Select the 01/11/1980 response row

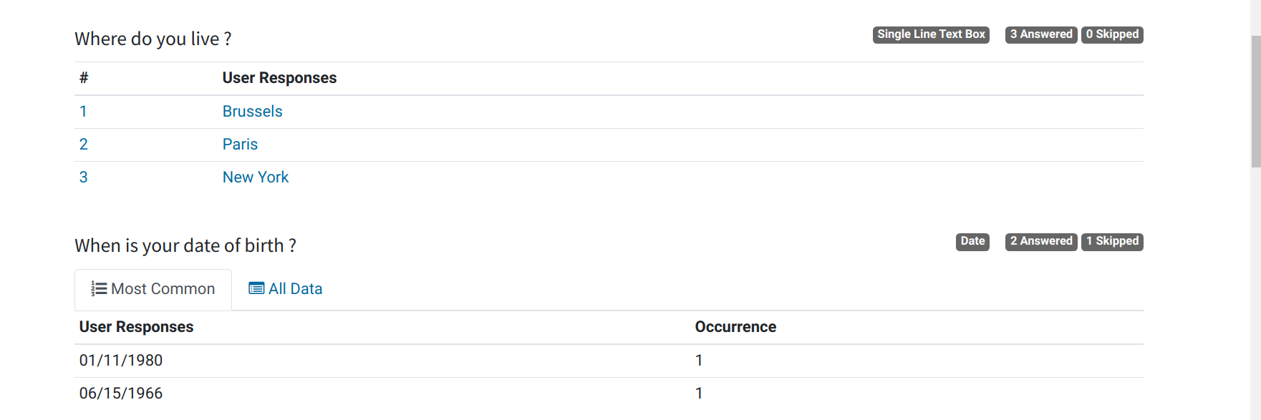tap(121, 360)
